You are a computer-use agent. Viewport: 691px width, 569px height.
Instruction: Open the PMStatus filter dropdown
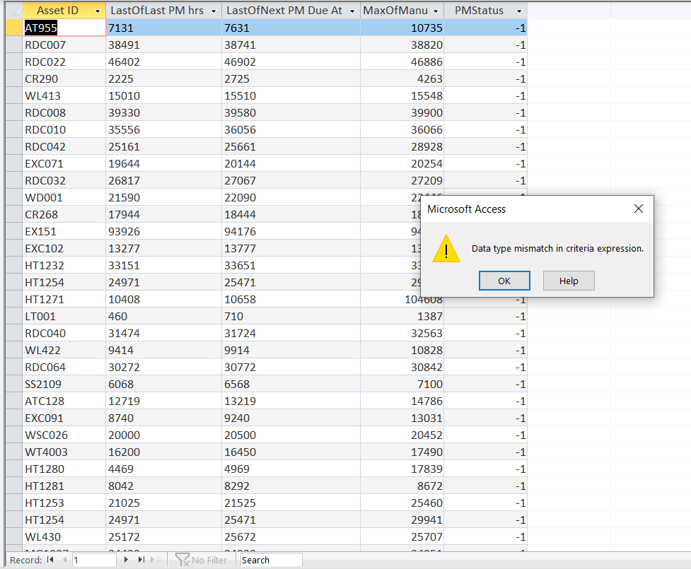coord(519,10)
